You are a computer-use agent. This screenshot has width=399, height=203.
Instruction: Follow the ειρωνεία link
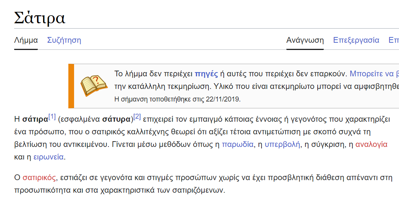(48, 157)
